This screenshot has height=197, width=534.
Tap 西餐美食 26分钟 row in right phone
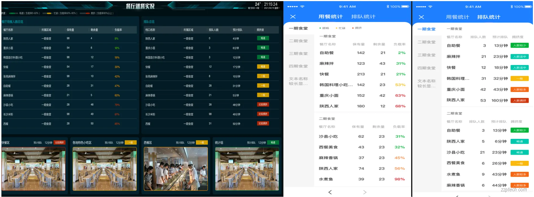click(x=487, y=163)
